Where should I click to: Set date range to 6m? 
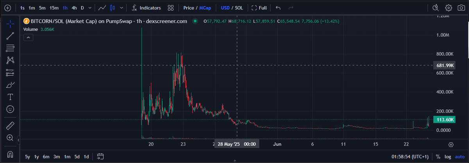46,157
